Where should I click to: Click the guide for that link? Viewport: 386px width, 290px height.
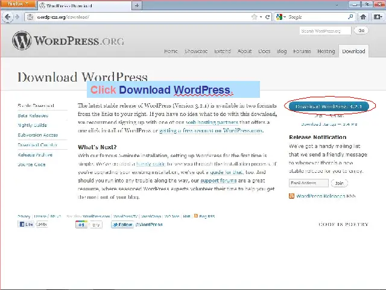tap(227, 172)
